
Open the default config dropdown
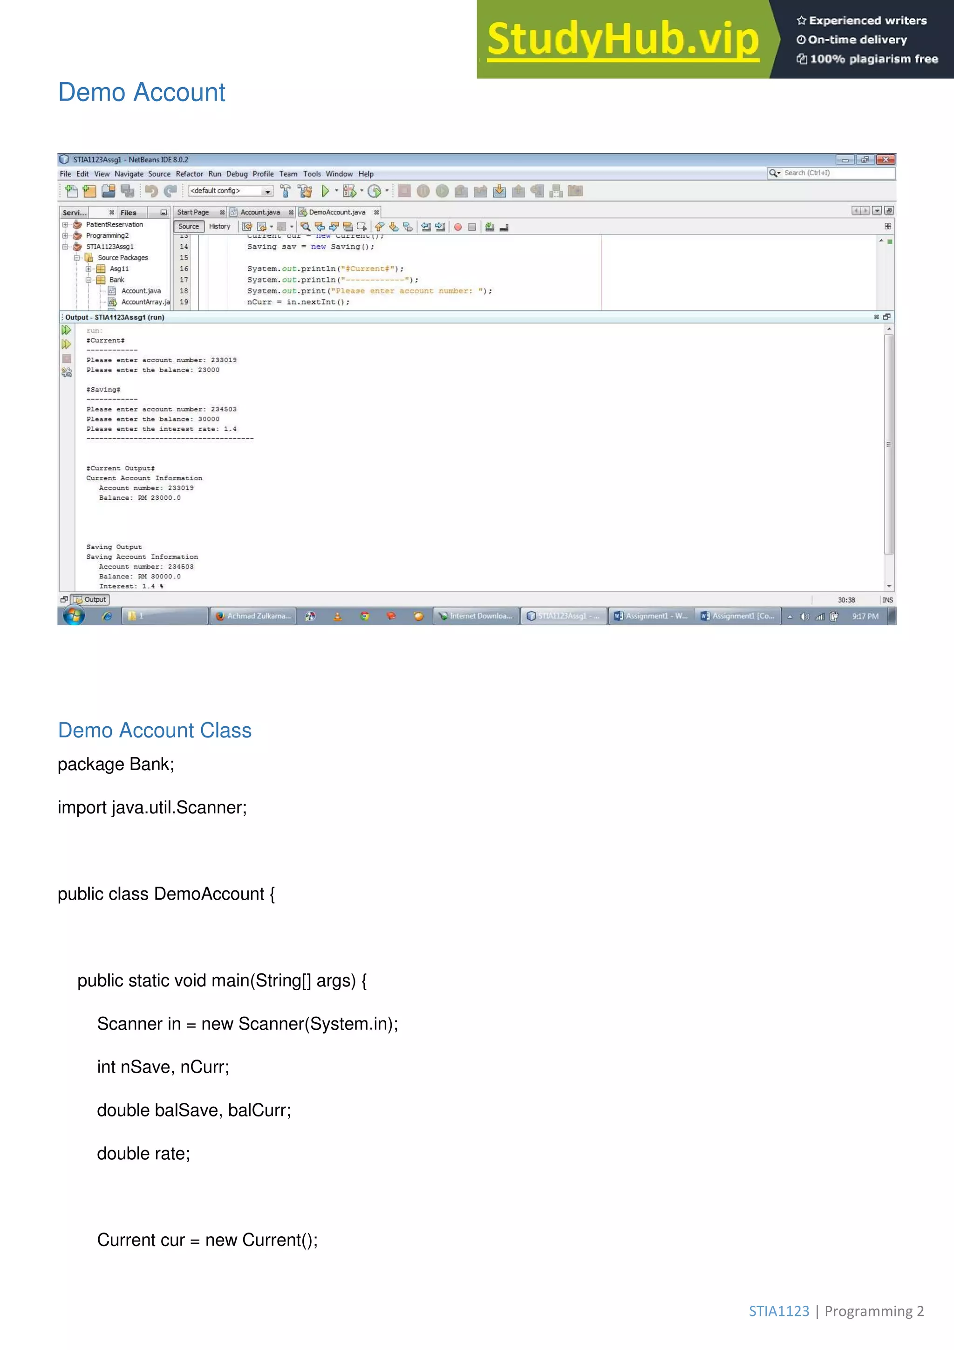[x=231, y=191]
